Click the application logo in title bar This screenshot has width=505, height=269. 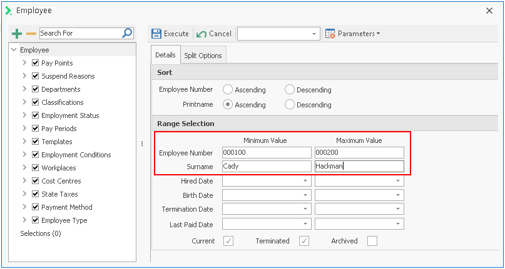(x=8, y=11)
